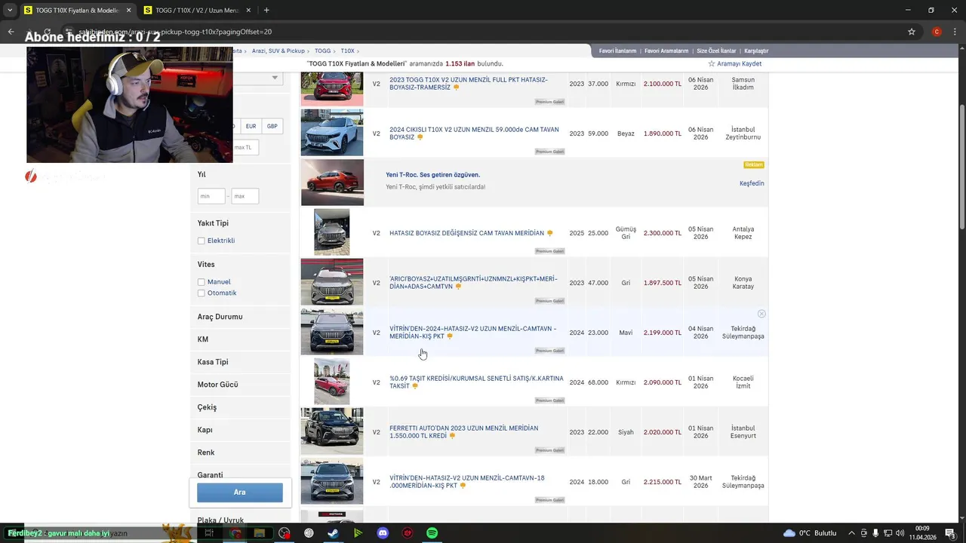
Task: Open Task View on the taskbar
Action: [209, 533]
